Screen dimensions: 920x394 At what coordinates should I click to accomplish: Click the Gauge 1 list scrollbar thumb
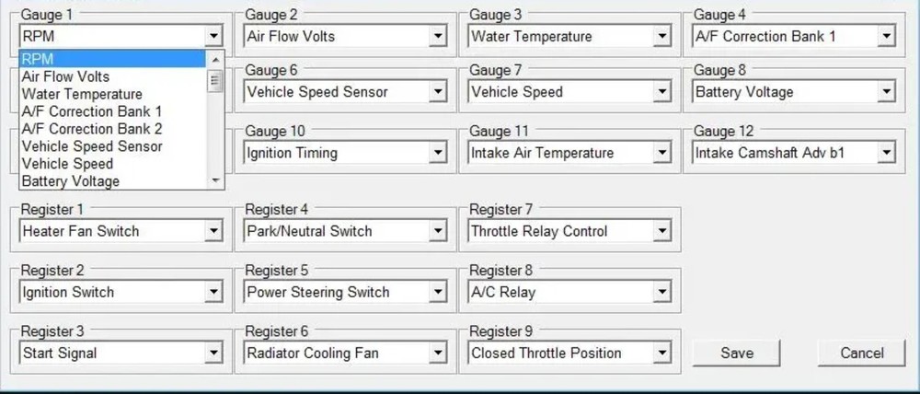click(216, 81)
